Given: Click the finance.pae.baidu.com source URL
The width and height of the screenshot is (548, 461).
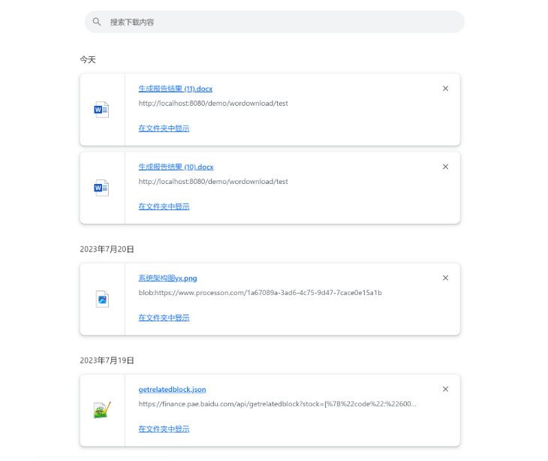Looking at the screenshot, I should [x=277, y=404].
